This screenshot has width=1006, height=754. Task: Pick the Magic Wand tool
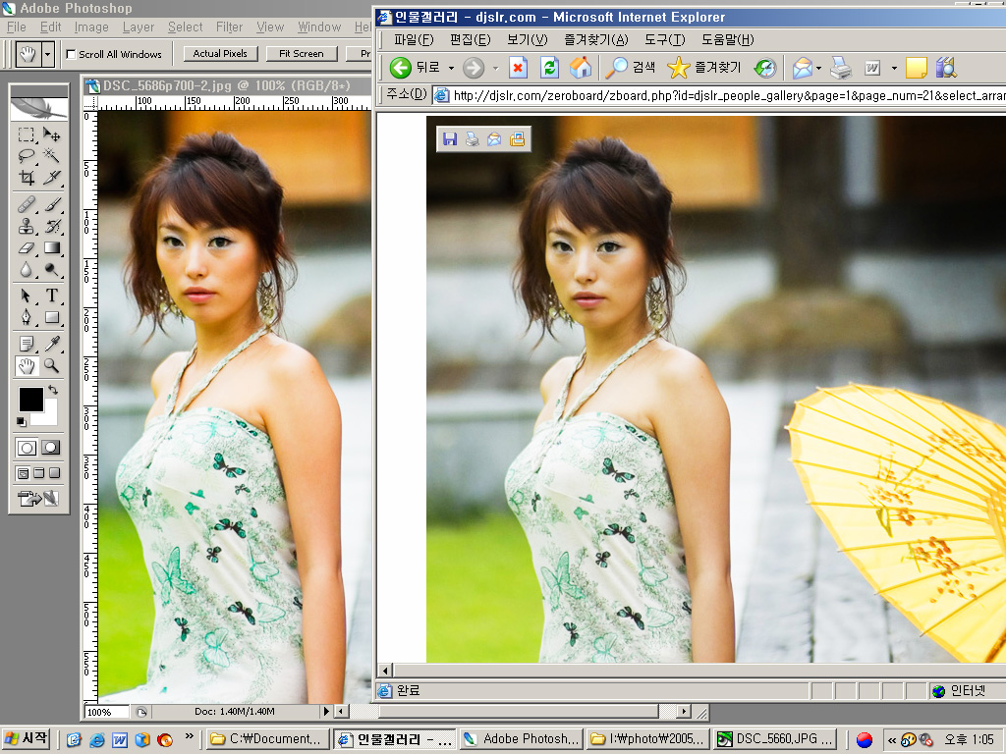pyautogui.click(x=51, y=156)
